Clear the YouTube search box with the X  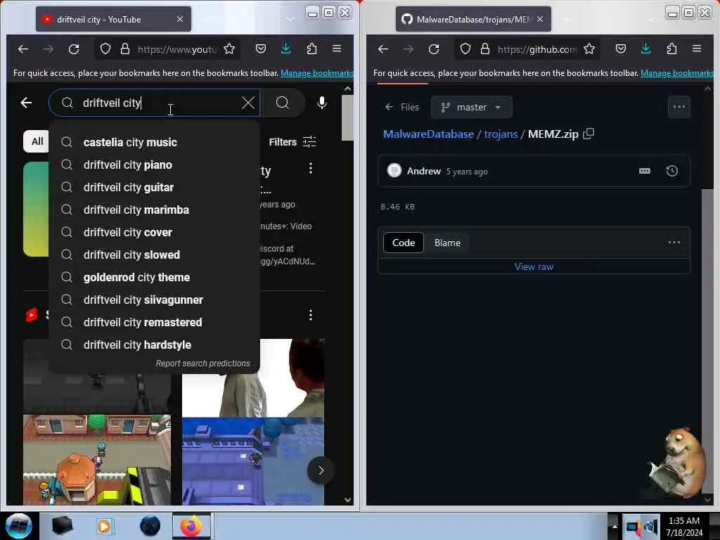click(248, 103)
